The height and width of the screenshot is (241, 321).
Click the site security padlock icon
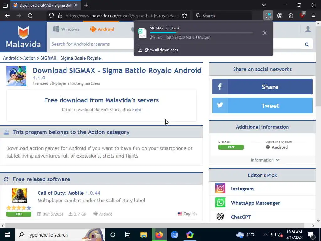(60, 16)
